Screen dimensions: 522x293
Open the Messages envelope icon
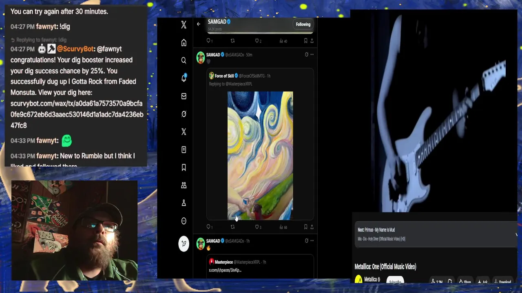[184, 96]
